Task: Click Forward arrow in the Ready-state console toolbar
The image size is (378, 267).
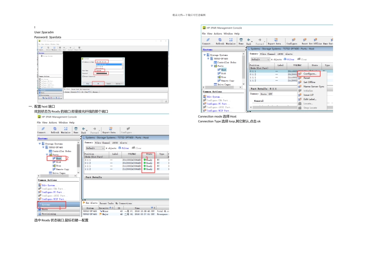Action: [95, 129]
